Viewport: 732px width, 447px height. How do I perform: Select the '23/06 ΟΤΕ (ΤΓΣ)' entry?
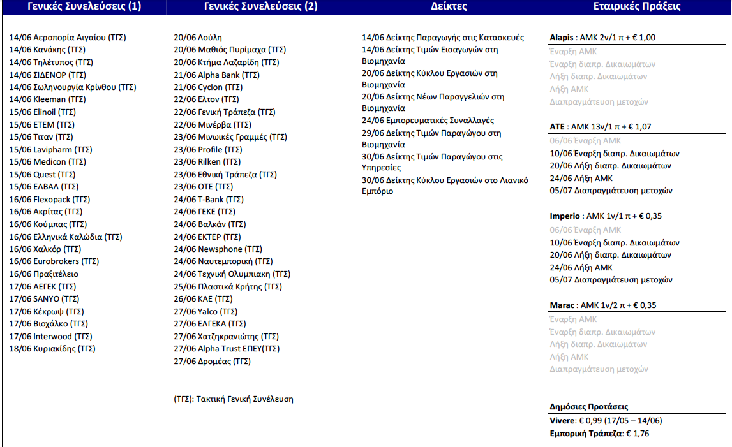[x=204, y=187]
